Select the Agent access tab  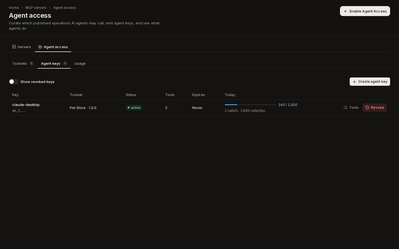point(53,47)
